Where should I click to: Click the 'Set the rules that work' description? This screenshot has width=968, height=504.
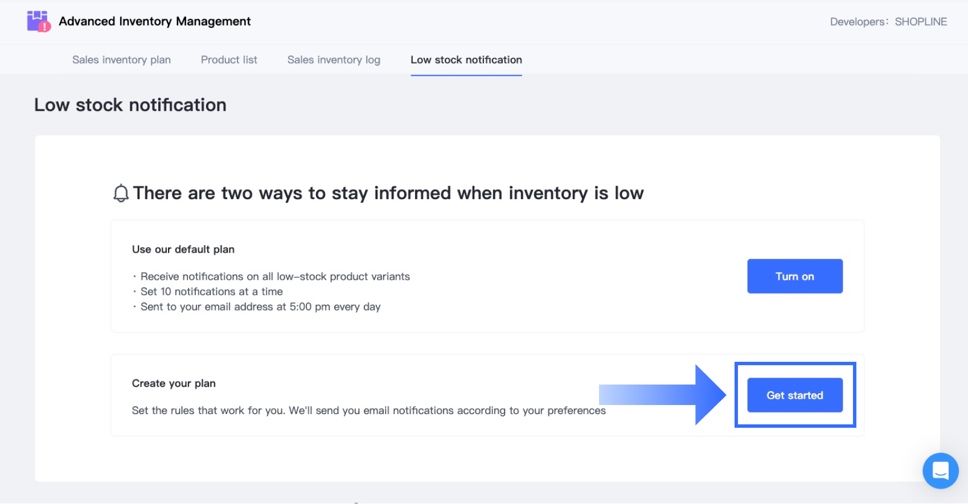(x=368, y=411)
